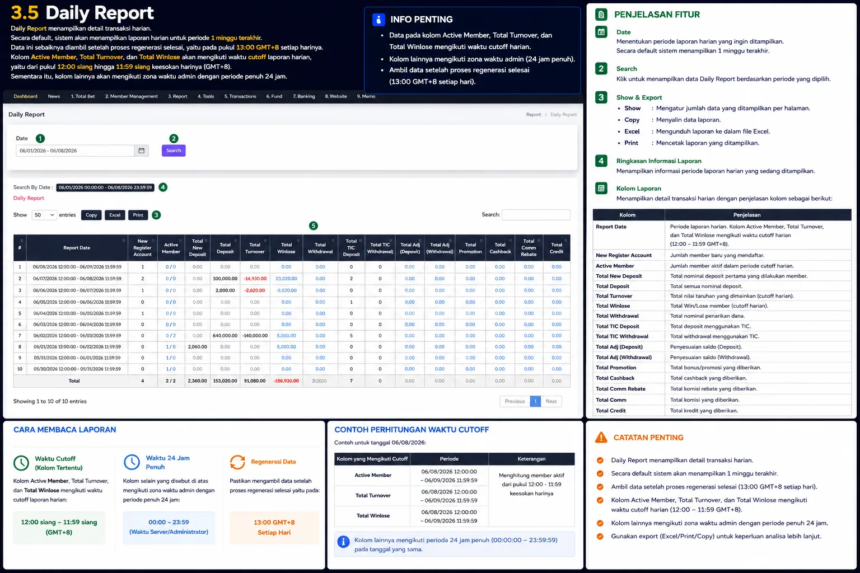The width and height of the screenshot is (860, 573).
Task: Click the PENJELASAN FITUR document icon
Action: pos(601,15)
